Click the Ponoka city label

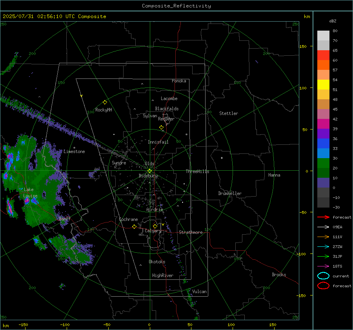179,81
